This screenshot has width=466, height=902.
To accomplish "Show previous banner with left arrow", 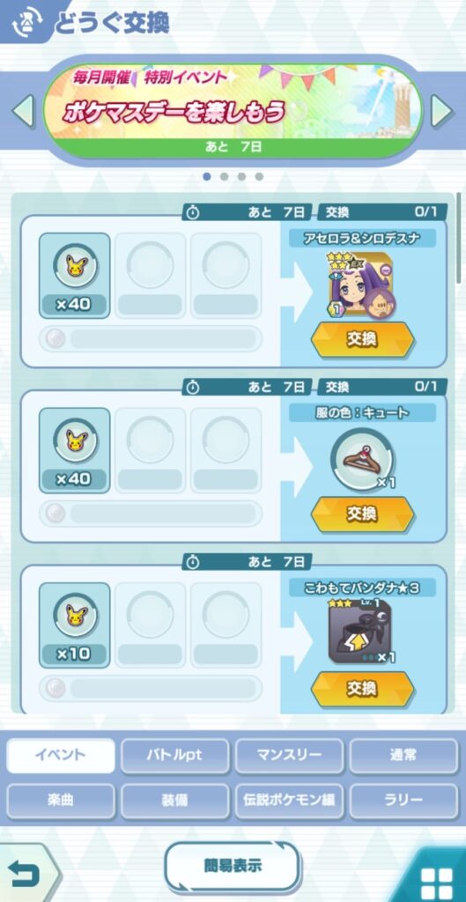I will (23, 112).
